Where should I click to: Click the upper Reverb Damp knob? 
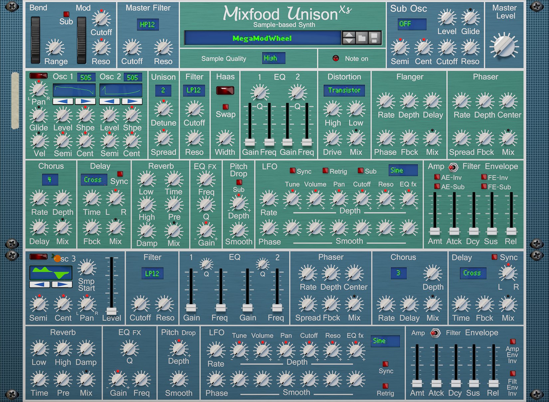[146, 231]
